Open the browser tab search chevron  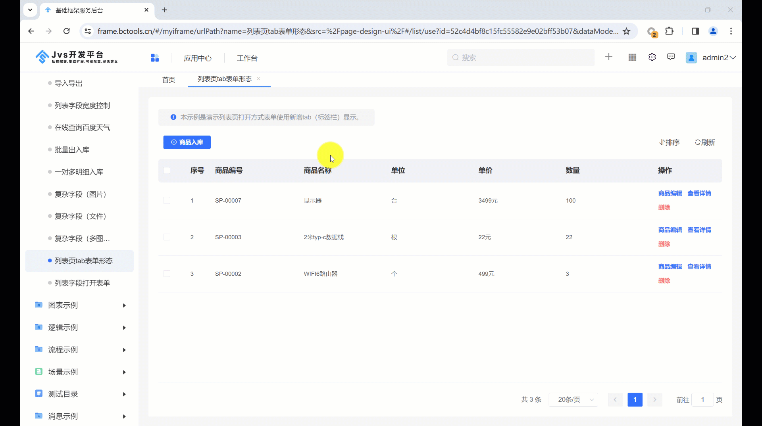(30, 10)
